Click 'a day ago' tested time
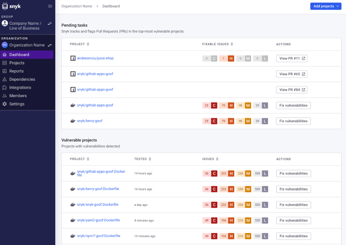 (x=141, y=205)
